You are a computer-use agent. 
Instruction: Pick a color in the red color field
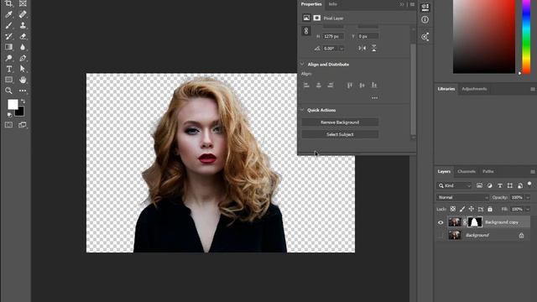[484, 36]
